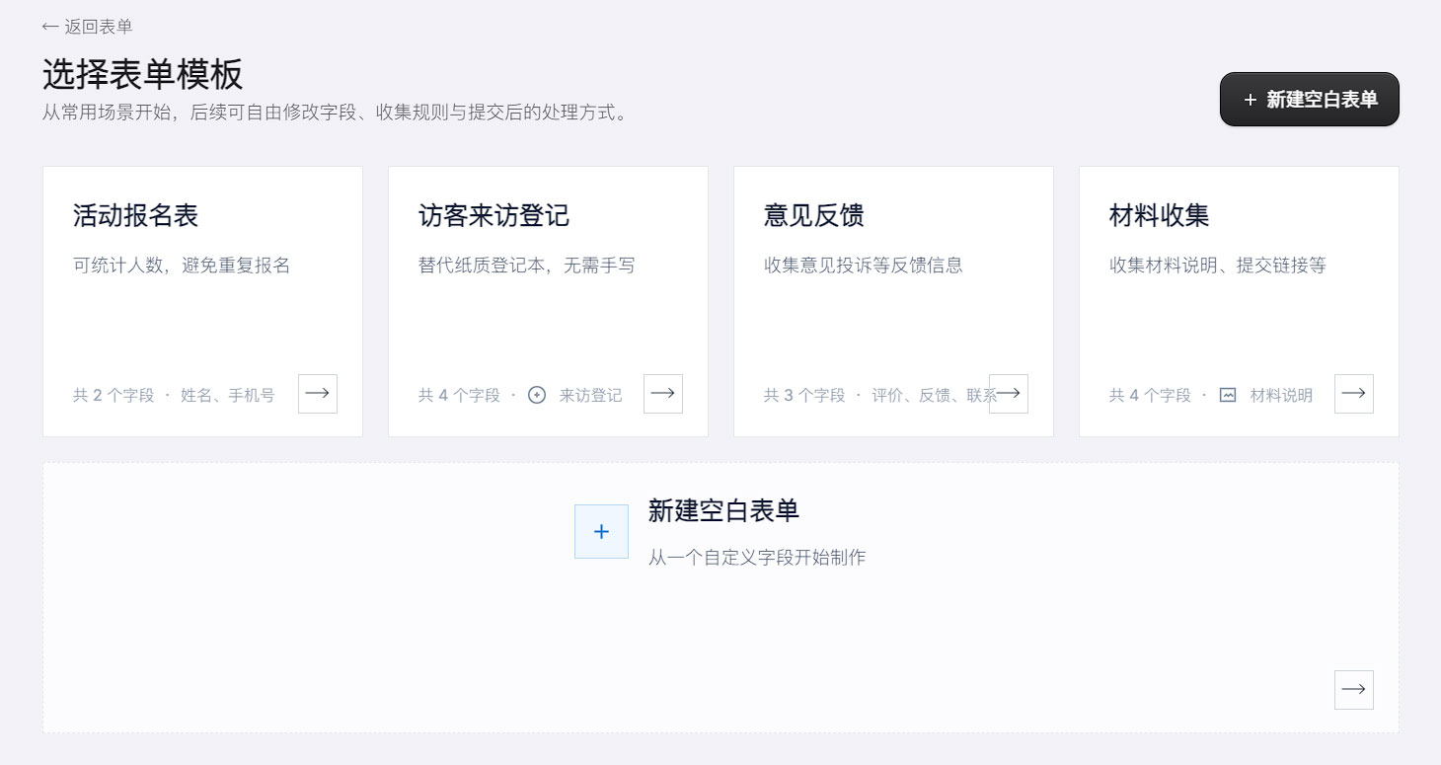
Task: Click the 材料说明 field label
Action: (x=1281, y=395)
